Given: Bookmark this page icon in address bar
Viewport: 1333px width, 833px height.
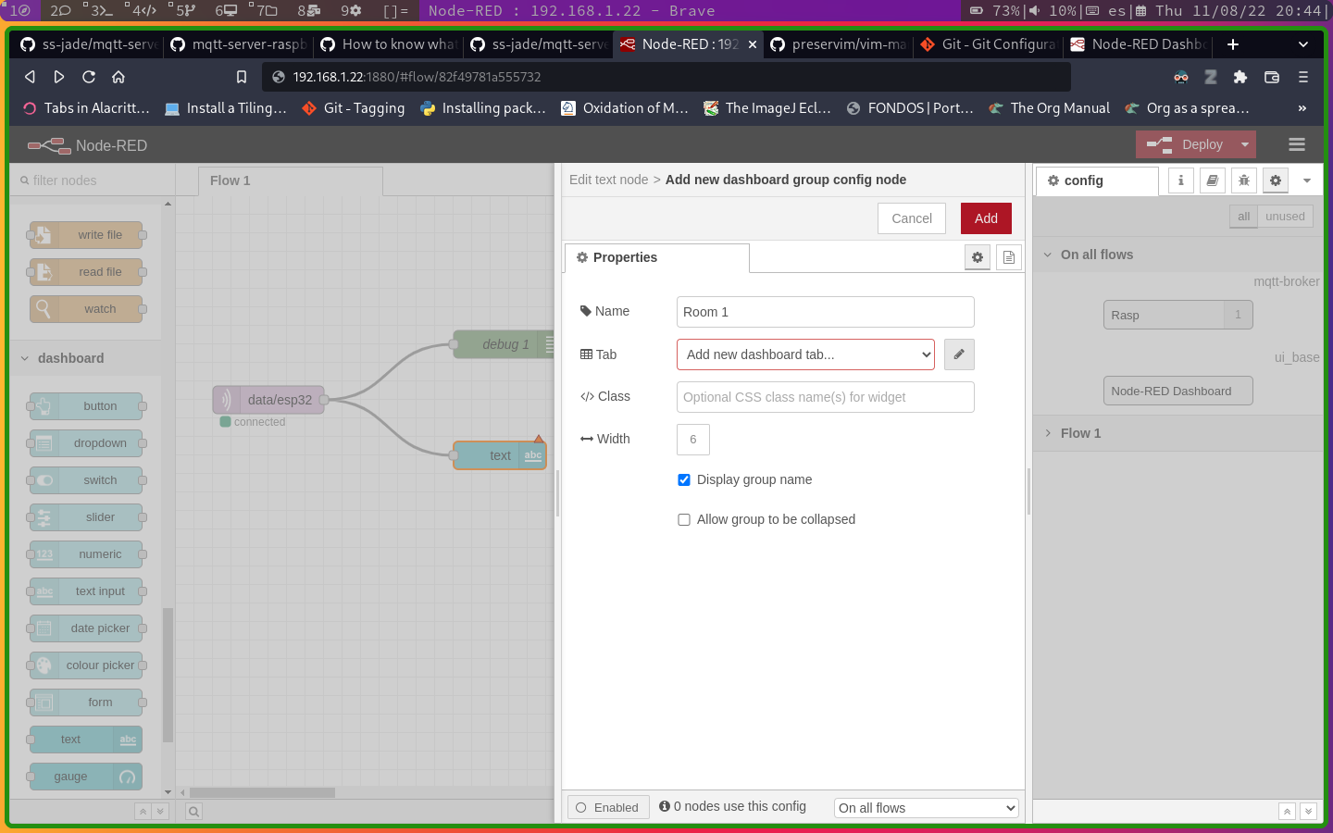Looking at the screenshot, I should 242,77.
